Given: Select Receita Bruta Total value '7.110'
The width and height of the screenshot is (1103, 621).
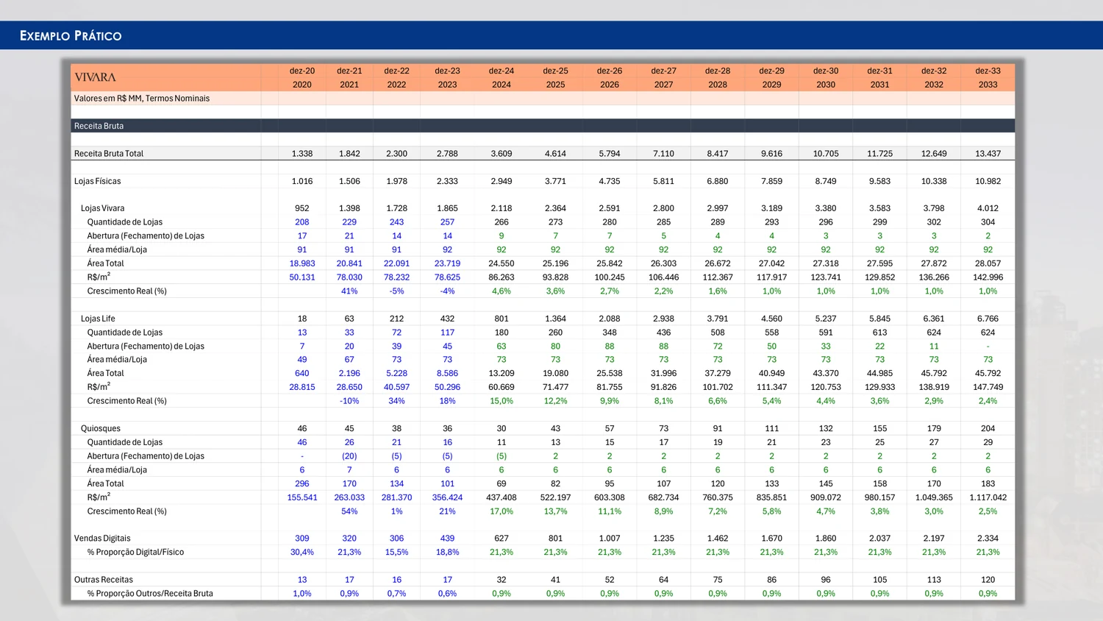Looking at the screenshot, I should pos(664,154).
